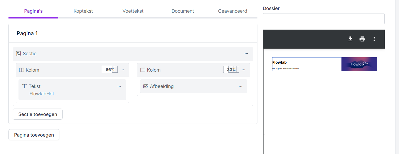Open ellipsis menu of the 33% Kolom

tap(243, 70)
